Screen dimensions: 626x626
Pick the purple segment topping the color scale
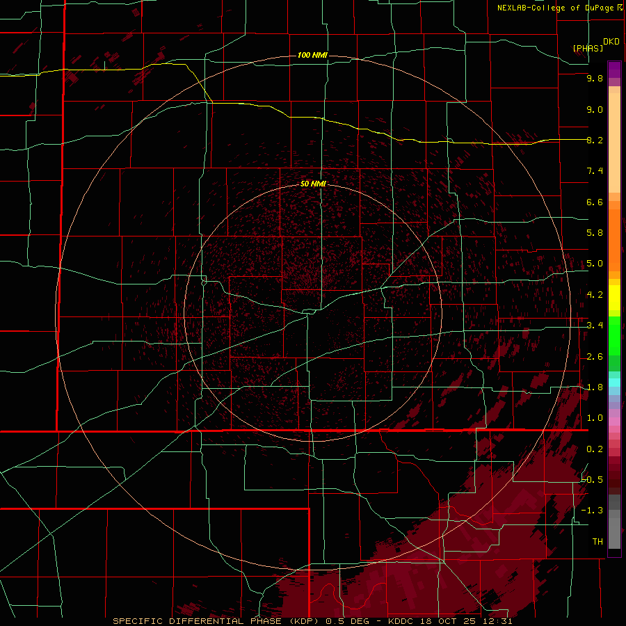pos(614,70)
